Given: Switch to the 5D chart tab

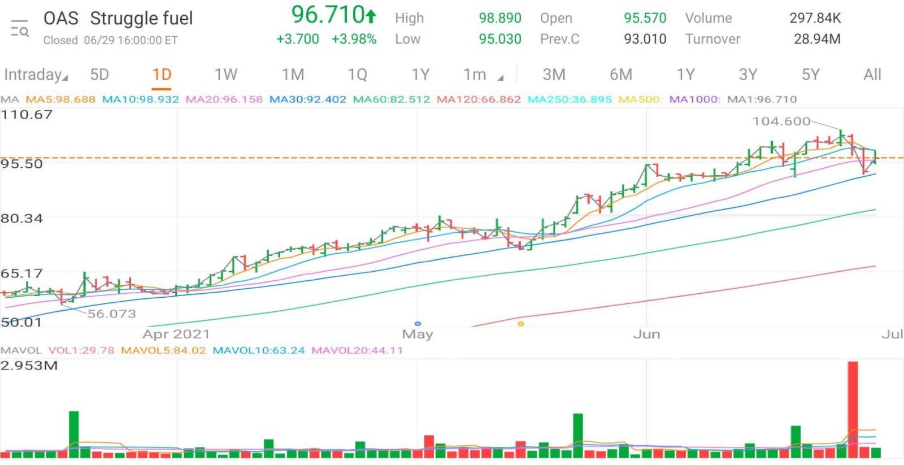Looking at the screenshot, I should [99, 75].
